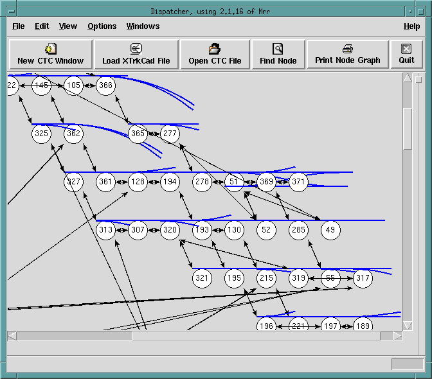Image resolution: width=432 pixels, height=379 pixels.
Task: Click the horizontal scrollbar thumb
Action: pyautogui.click(x=256, y=336)
